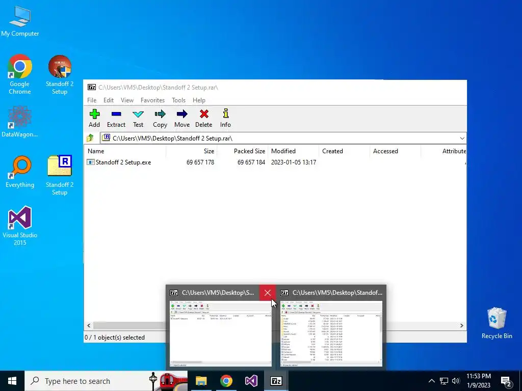Click horizontal scrollbar right arrow

(x=462, y=325)
